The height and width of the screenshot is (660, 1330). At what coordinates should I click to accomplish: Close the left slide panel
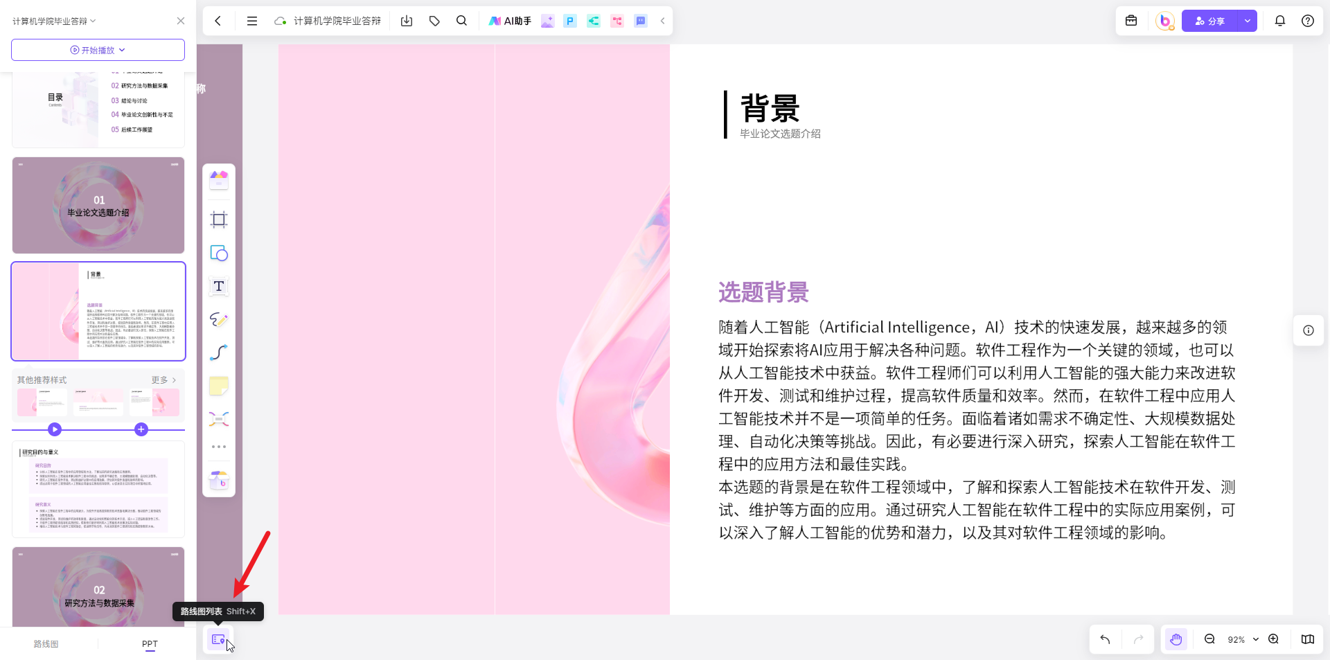[x=181, y=21]
